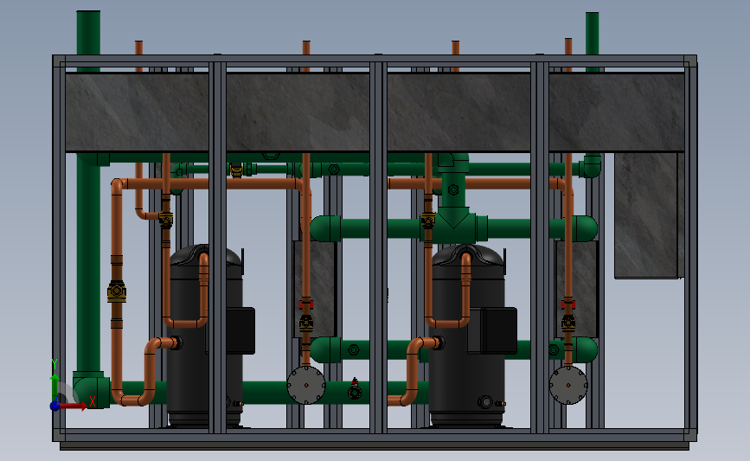This screenshot has height=461, width=750.
Task: Select the small valve on the bottom green header pipe
Action: tap(355, 389)
